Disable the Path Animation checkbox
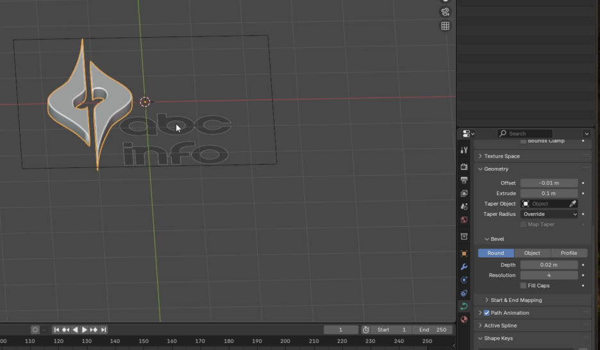This screenshot has height=350, width=600. click(x=487, y=313)
